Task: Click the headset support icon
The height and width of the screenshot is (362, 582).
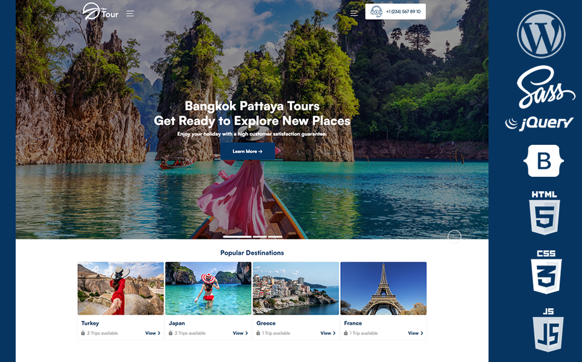Action: pos(376,11)
